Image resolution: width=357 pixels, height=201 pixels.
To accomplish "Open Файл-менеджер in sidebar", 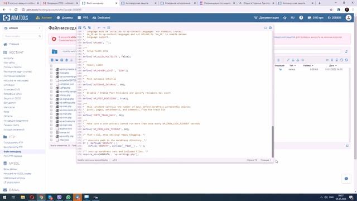I will click(12, 151).
